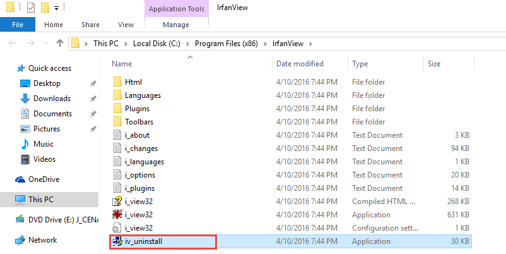Switch to the View ribbon tab
Image resolution: width=506 pixels, height=254 pixels.
coord(126,25)
